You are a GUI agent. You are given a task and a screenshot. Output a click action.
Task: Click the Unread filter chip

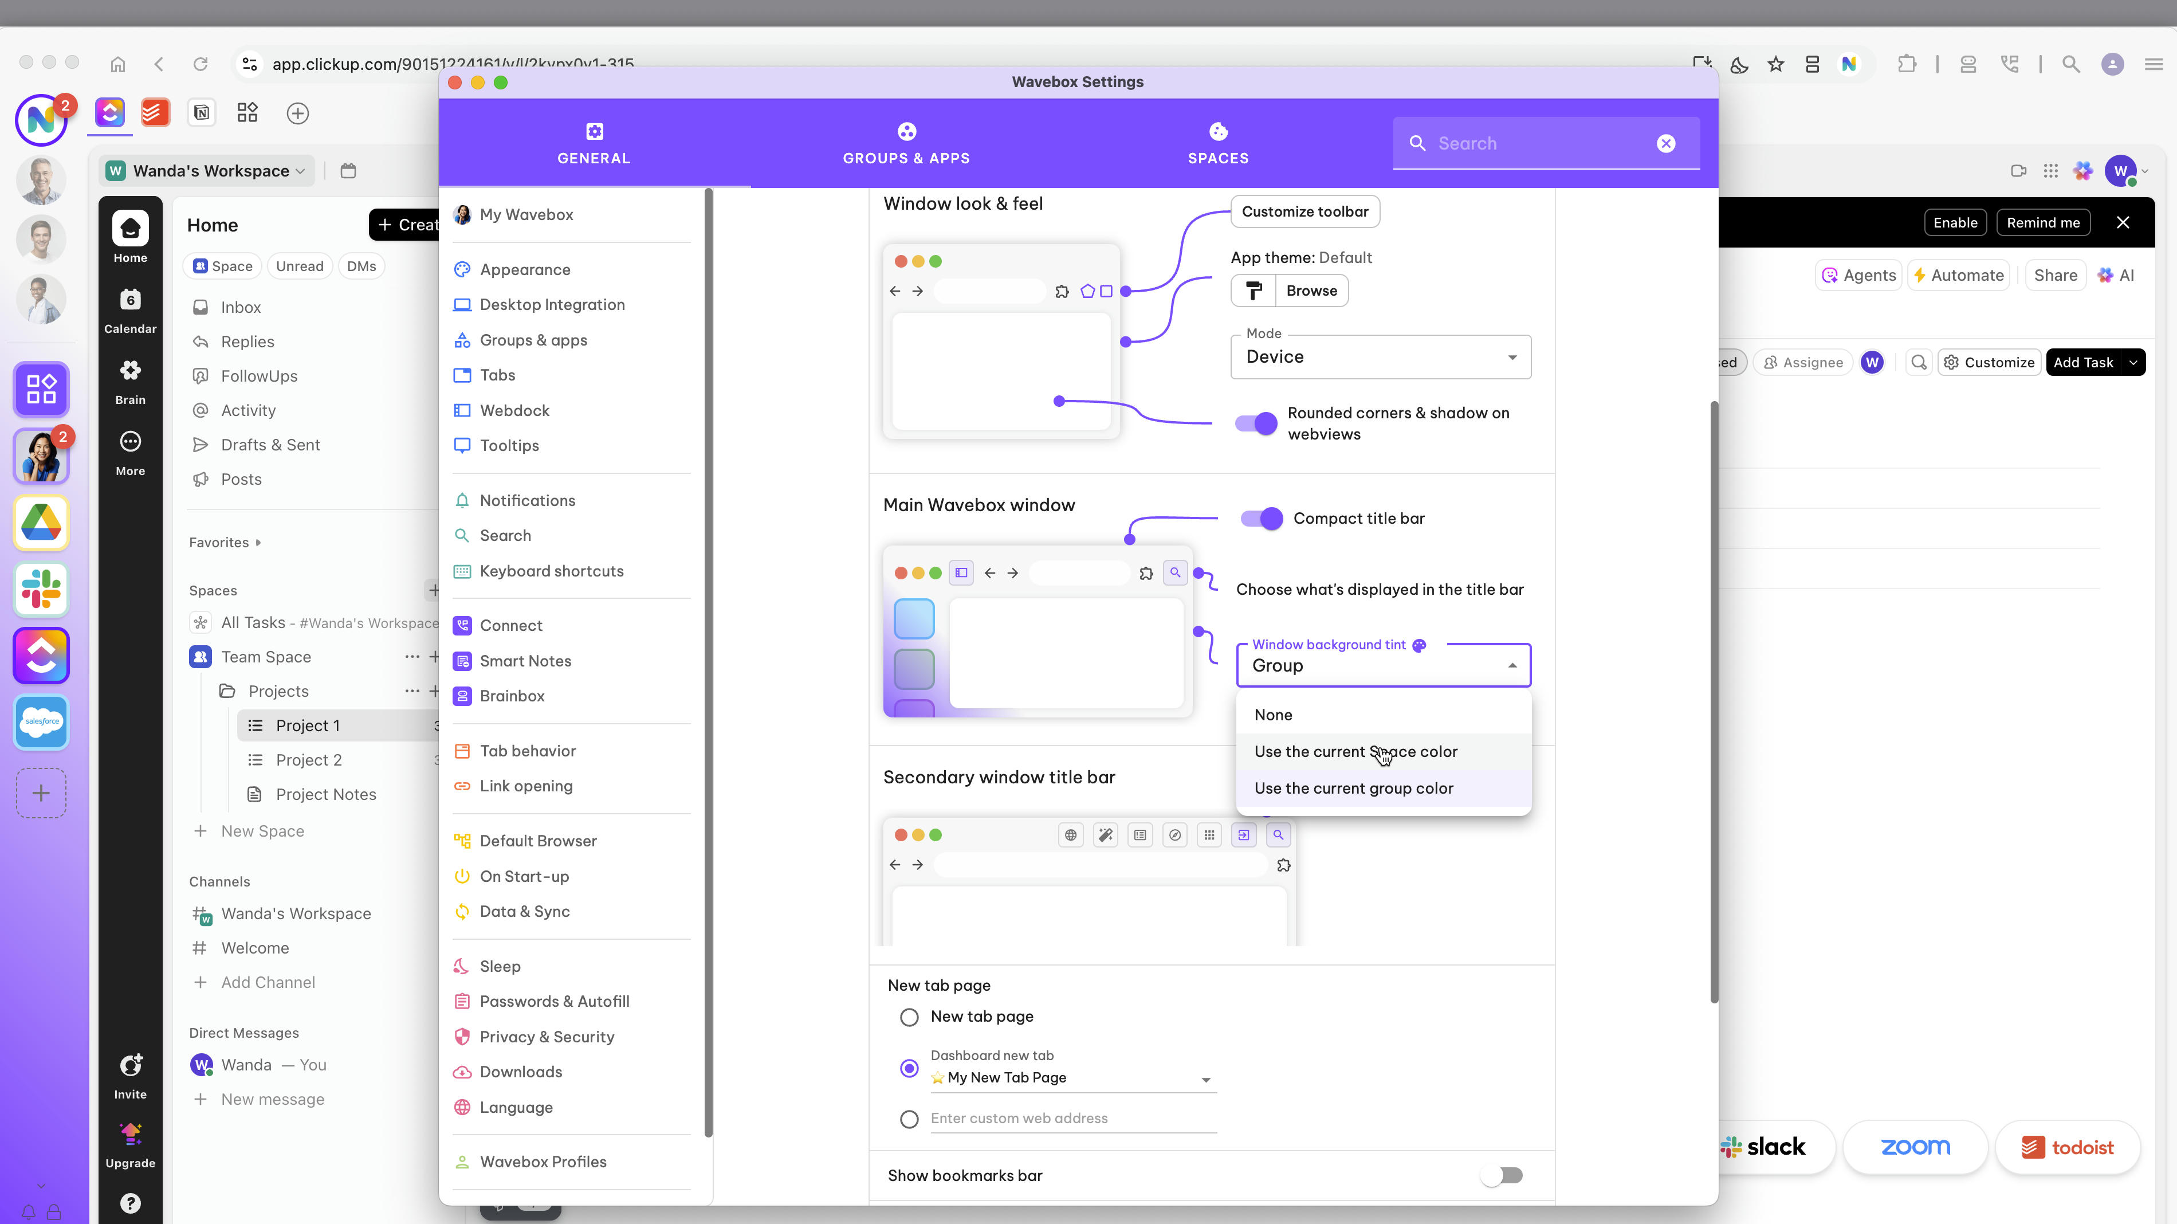tap(299, 266)
